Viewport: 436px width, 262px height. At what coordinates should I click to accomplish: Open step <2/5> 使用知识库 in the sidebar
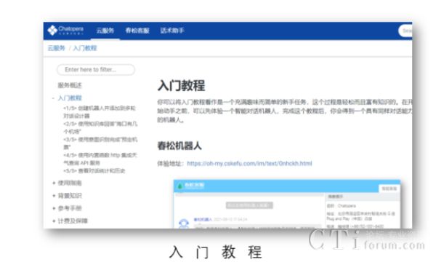click(100, 127)
